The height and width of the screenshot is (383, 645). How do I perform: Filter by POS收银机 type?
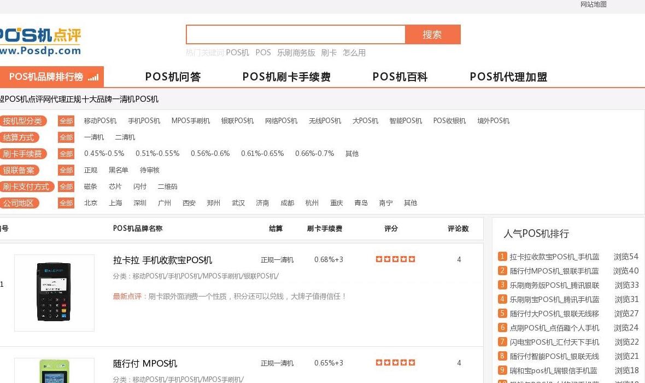[449, 121]
